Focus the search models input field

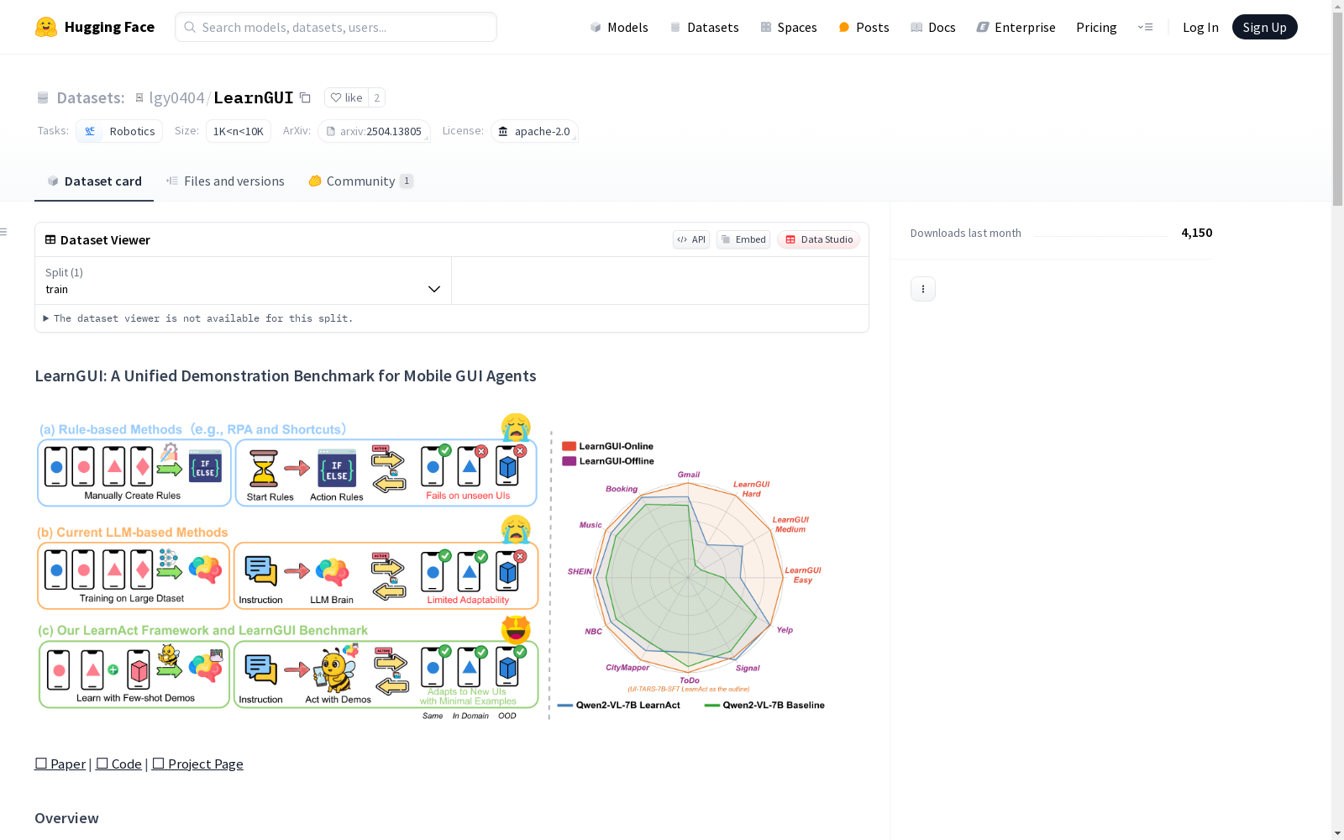[x=336, y=27]
